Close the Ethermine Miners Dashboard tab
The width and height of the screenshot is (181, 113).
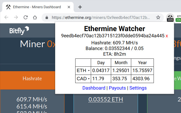(69, 7)
